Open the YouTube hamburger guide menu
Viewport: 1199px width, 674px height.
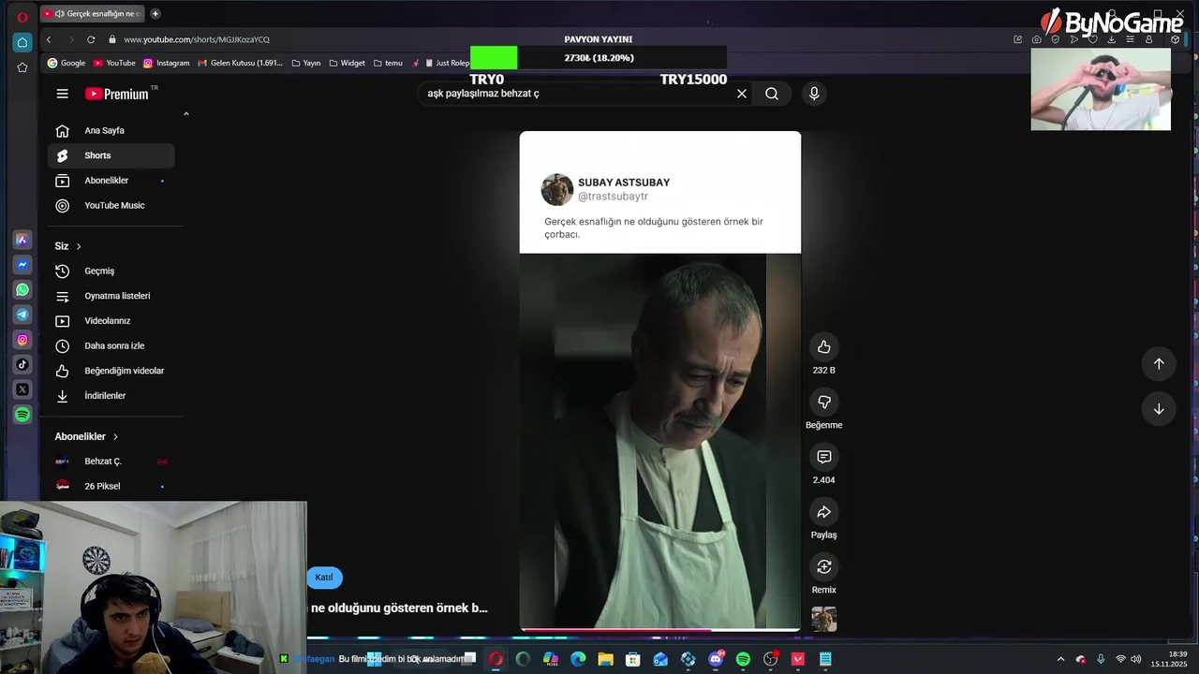[62, 94]
